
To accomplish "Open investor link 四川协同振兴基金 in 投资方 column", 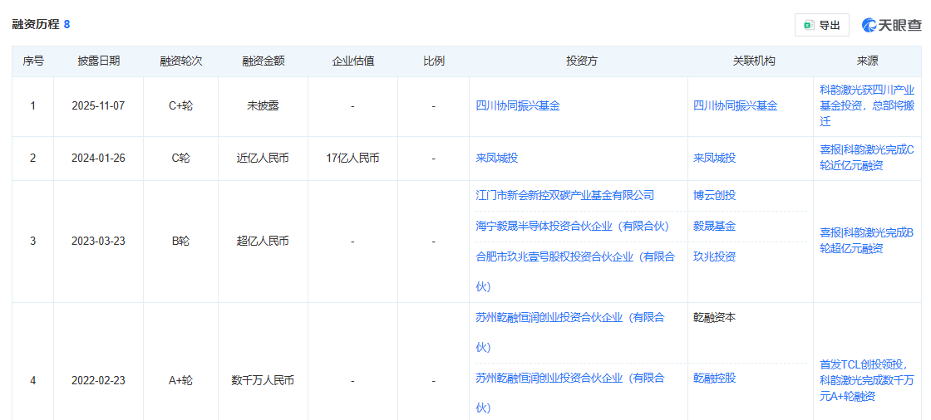I will (518, 106).
